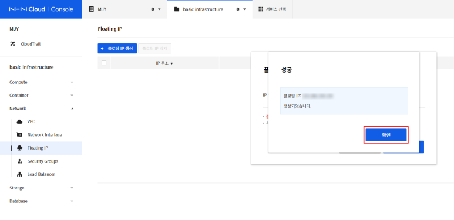Expand the MJY organization dropdown arrow

(x=159, y=9)
